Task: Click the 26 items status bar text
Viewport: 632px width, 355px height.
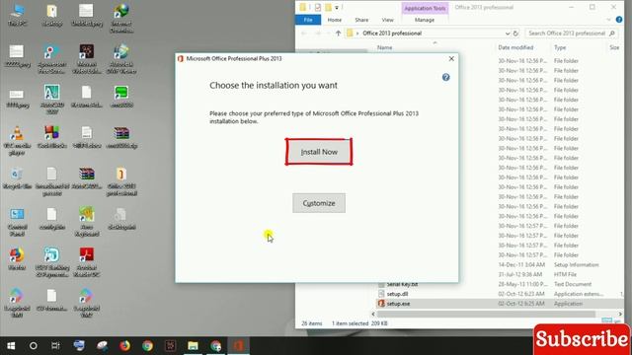Action: [312, 323]
